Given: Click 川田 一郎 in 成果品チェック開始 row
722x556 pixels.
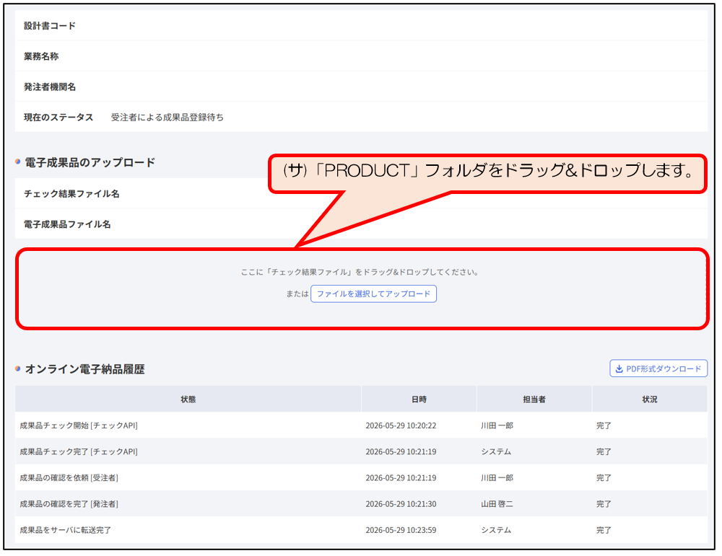Looking at the screenshot, I should [497, 426].
